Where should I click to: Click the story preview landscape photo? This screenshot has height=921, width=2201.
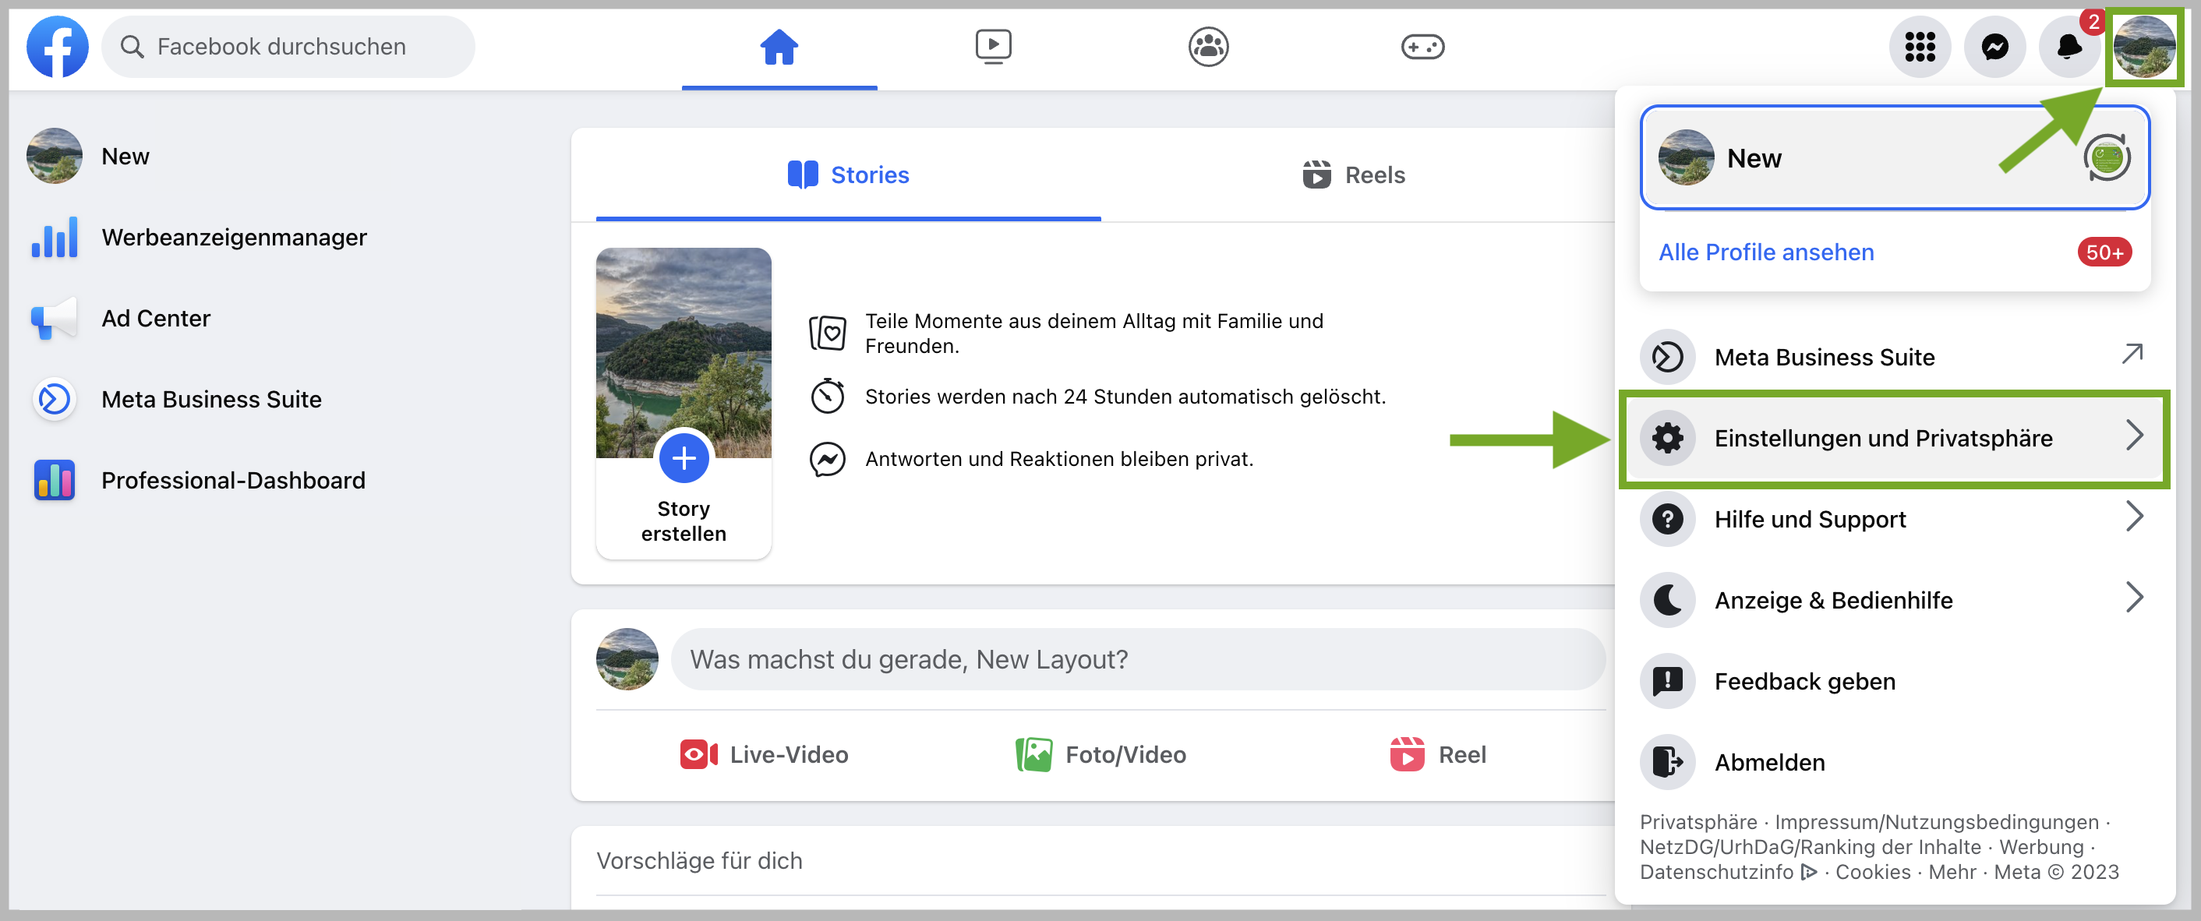(x=684, y=352)
